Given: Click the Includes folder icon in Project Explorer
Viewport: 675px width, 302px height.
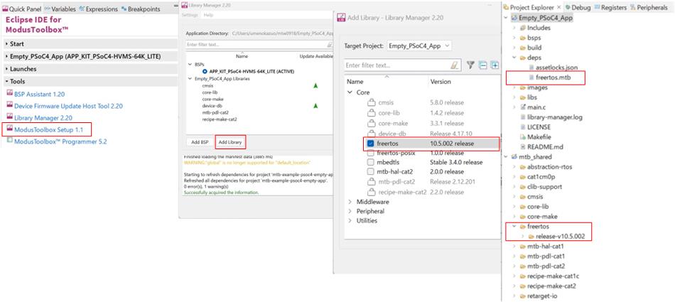Looking at the screenshot, I should click(x=523, y=28).
